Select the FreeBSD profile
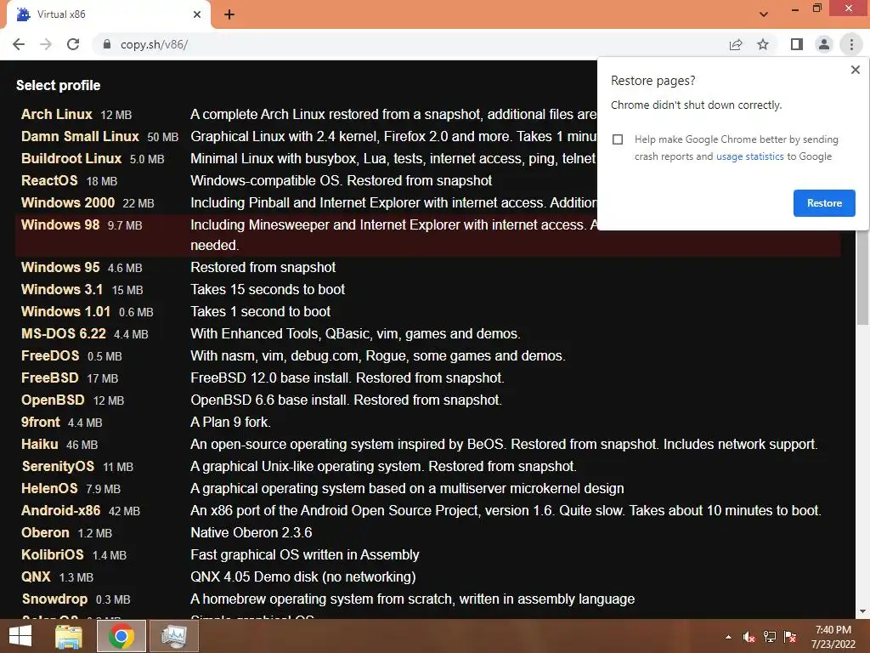Viewport: 870px width, 653px height. click(50, 378)
